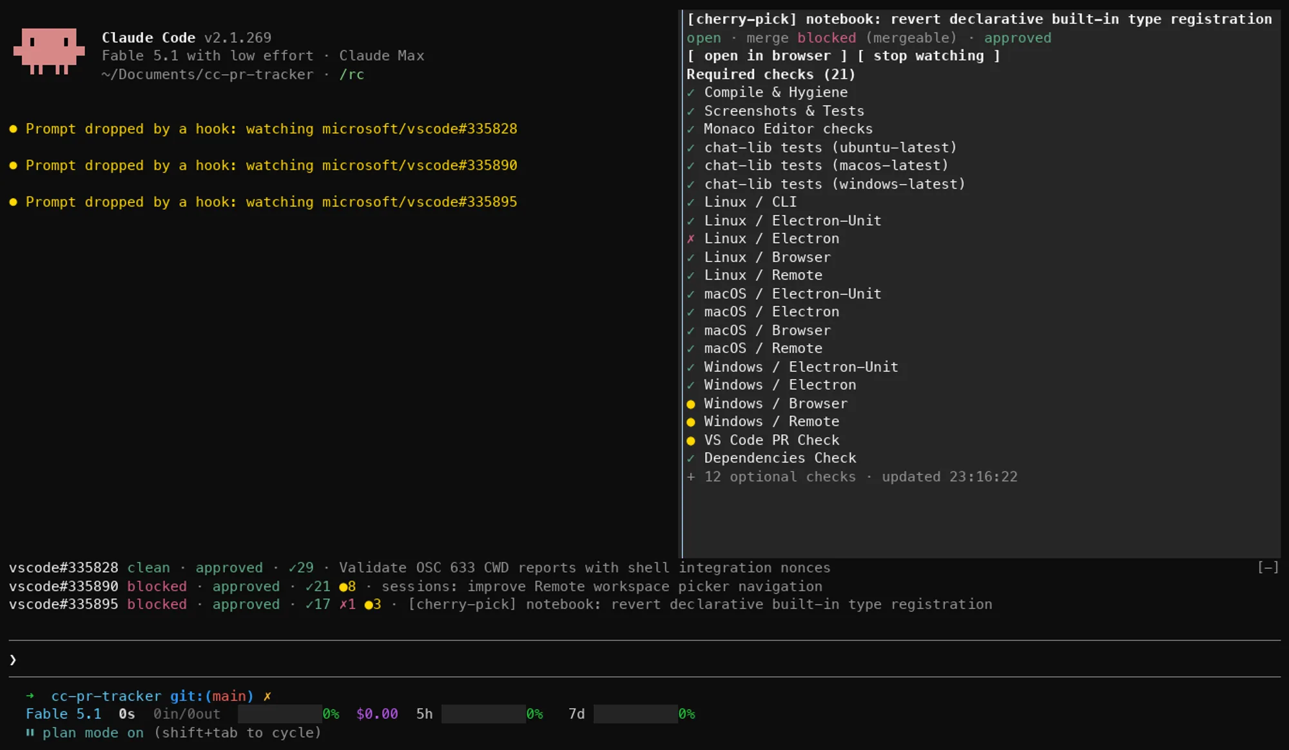Click the stop watching button

pyautogui.click(x=929, y=56)
